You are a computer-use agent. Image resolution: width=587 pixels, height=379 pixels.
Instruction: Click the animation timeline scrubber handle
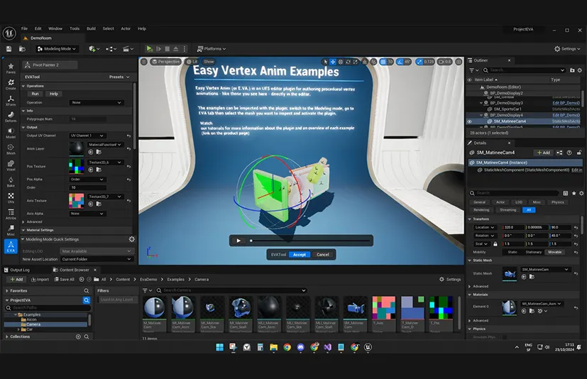click(251, 241)
